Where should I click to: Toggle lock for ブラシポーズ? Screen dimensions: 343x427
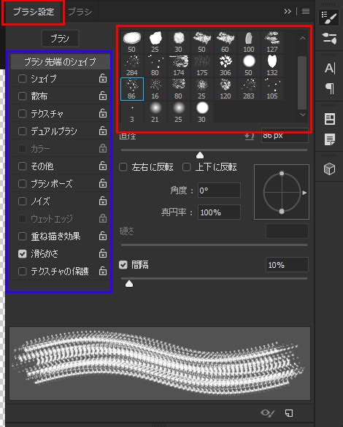[103, 183]
